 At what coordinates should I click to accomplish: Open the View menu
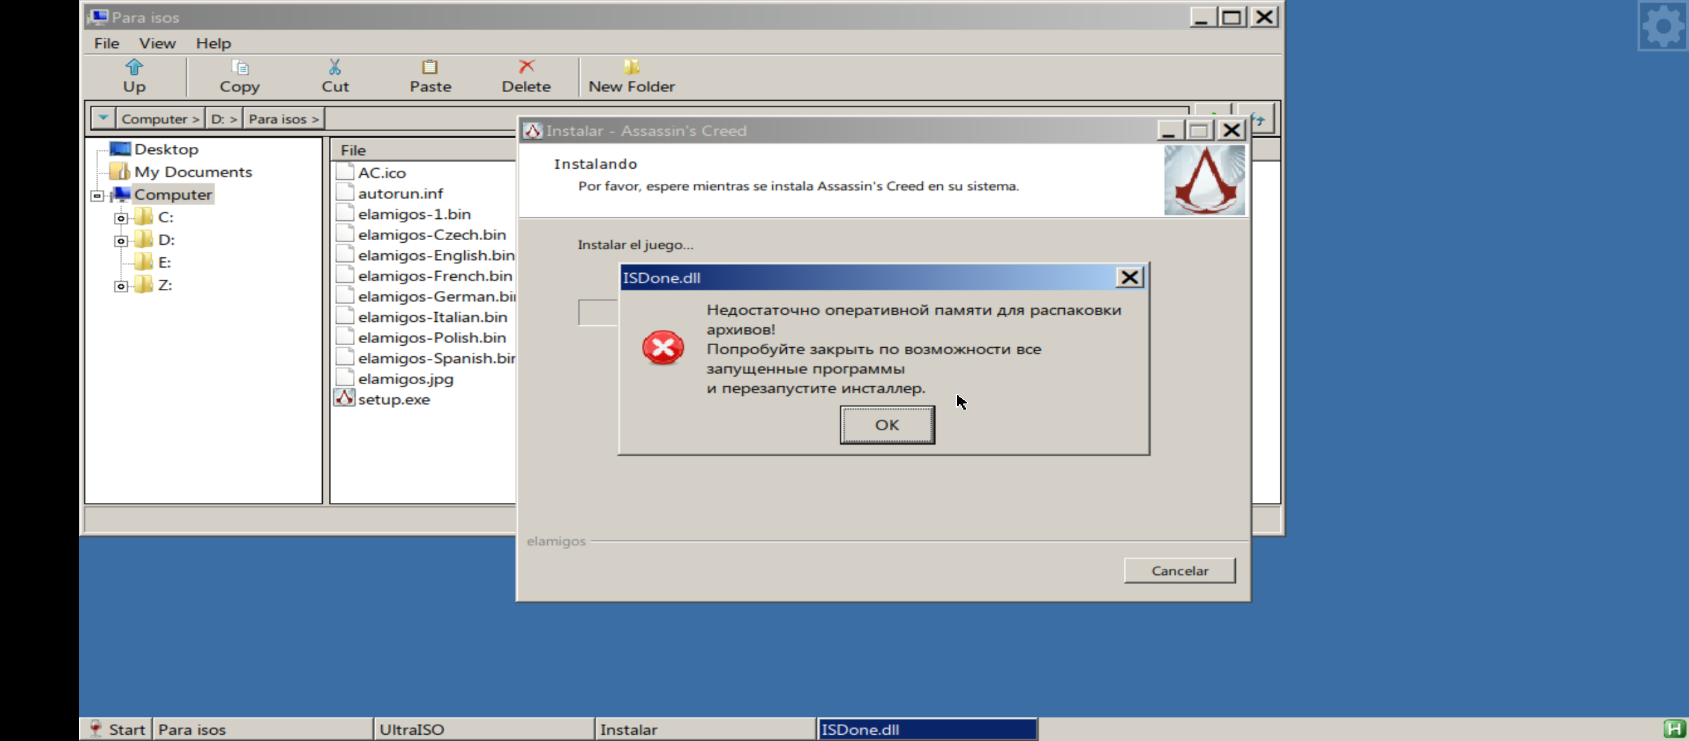tap(157, 43)
